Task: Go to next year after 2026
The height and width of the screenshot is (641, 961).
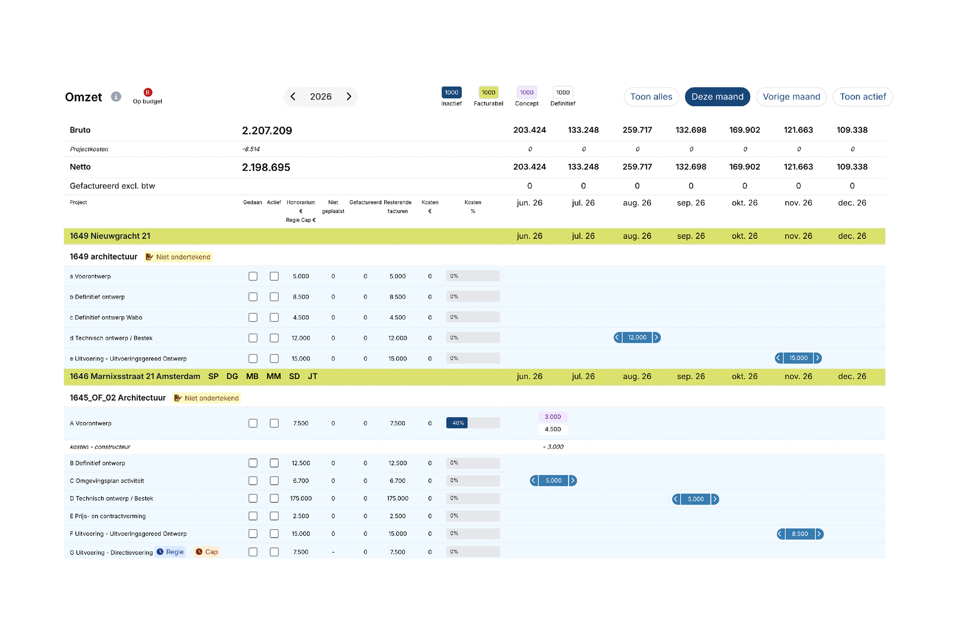Action: tap(349, 97)
